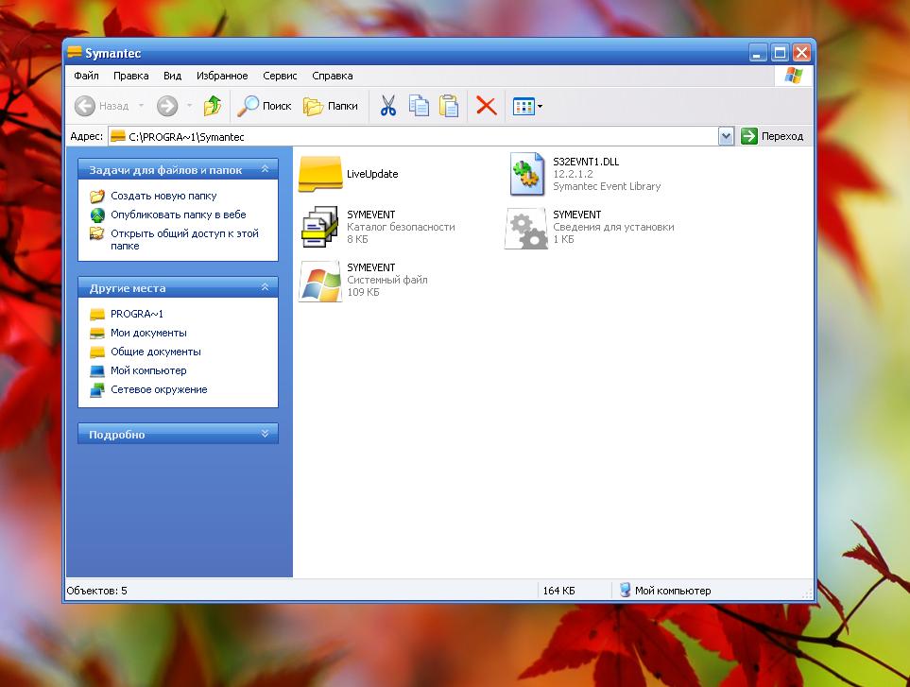
Task: Select SYMEVENT security catalog file
Action: (x=321, y=227)
